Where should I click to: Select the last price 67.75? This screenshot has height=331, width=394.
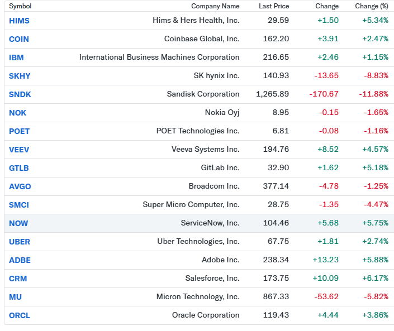pyautogui.click(x=278, y=241)
